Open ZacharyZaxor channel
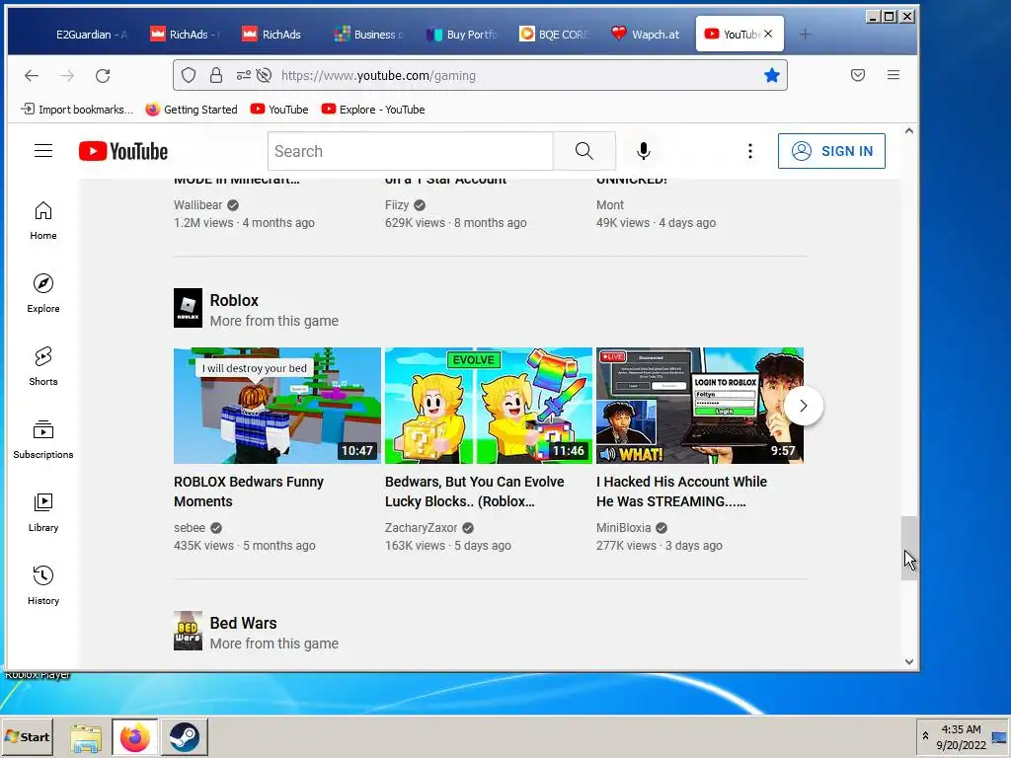The image size is (1011, 758). [x=421, y=527]
